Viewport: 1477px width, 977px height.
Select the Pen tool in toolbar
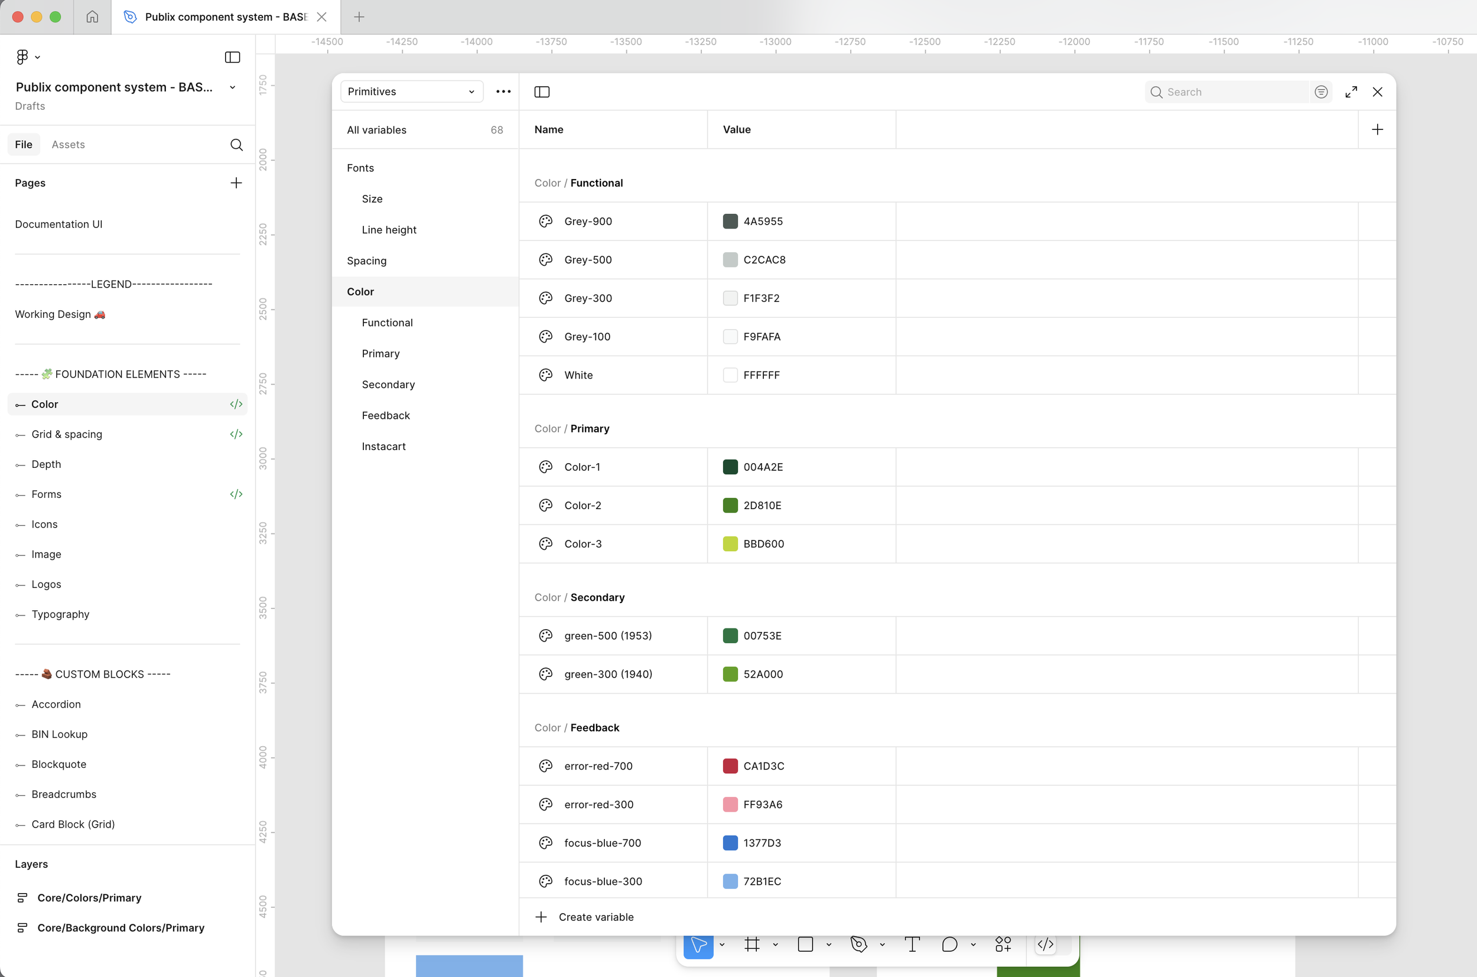(x=858, y=945)
